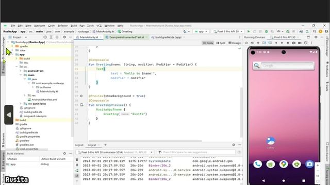330x185 pixels.
Task: Open Search Everywhere magnifier in main toolbar
Action: pos(315,31)
